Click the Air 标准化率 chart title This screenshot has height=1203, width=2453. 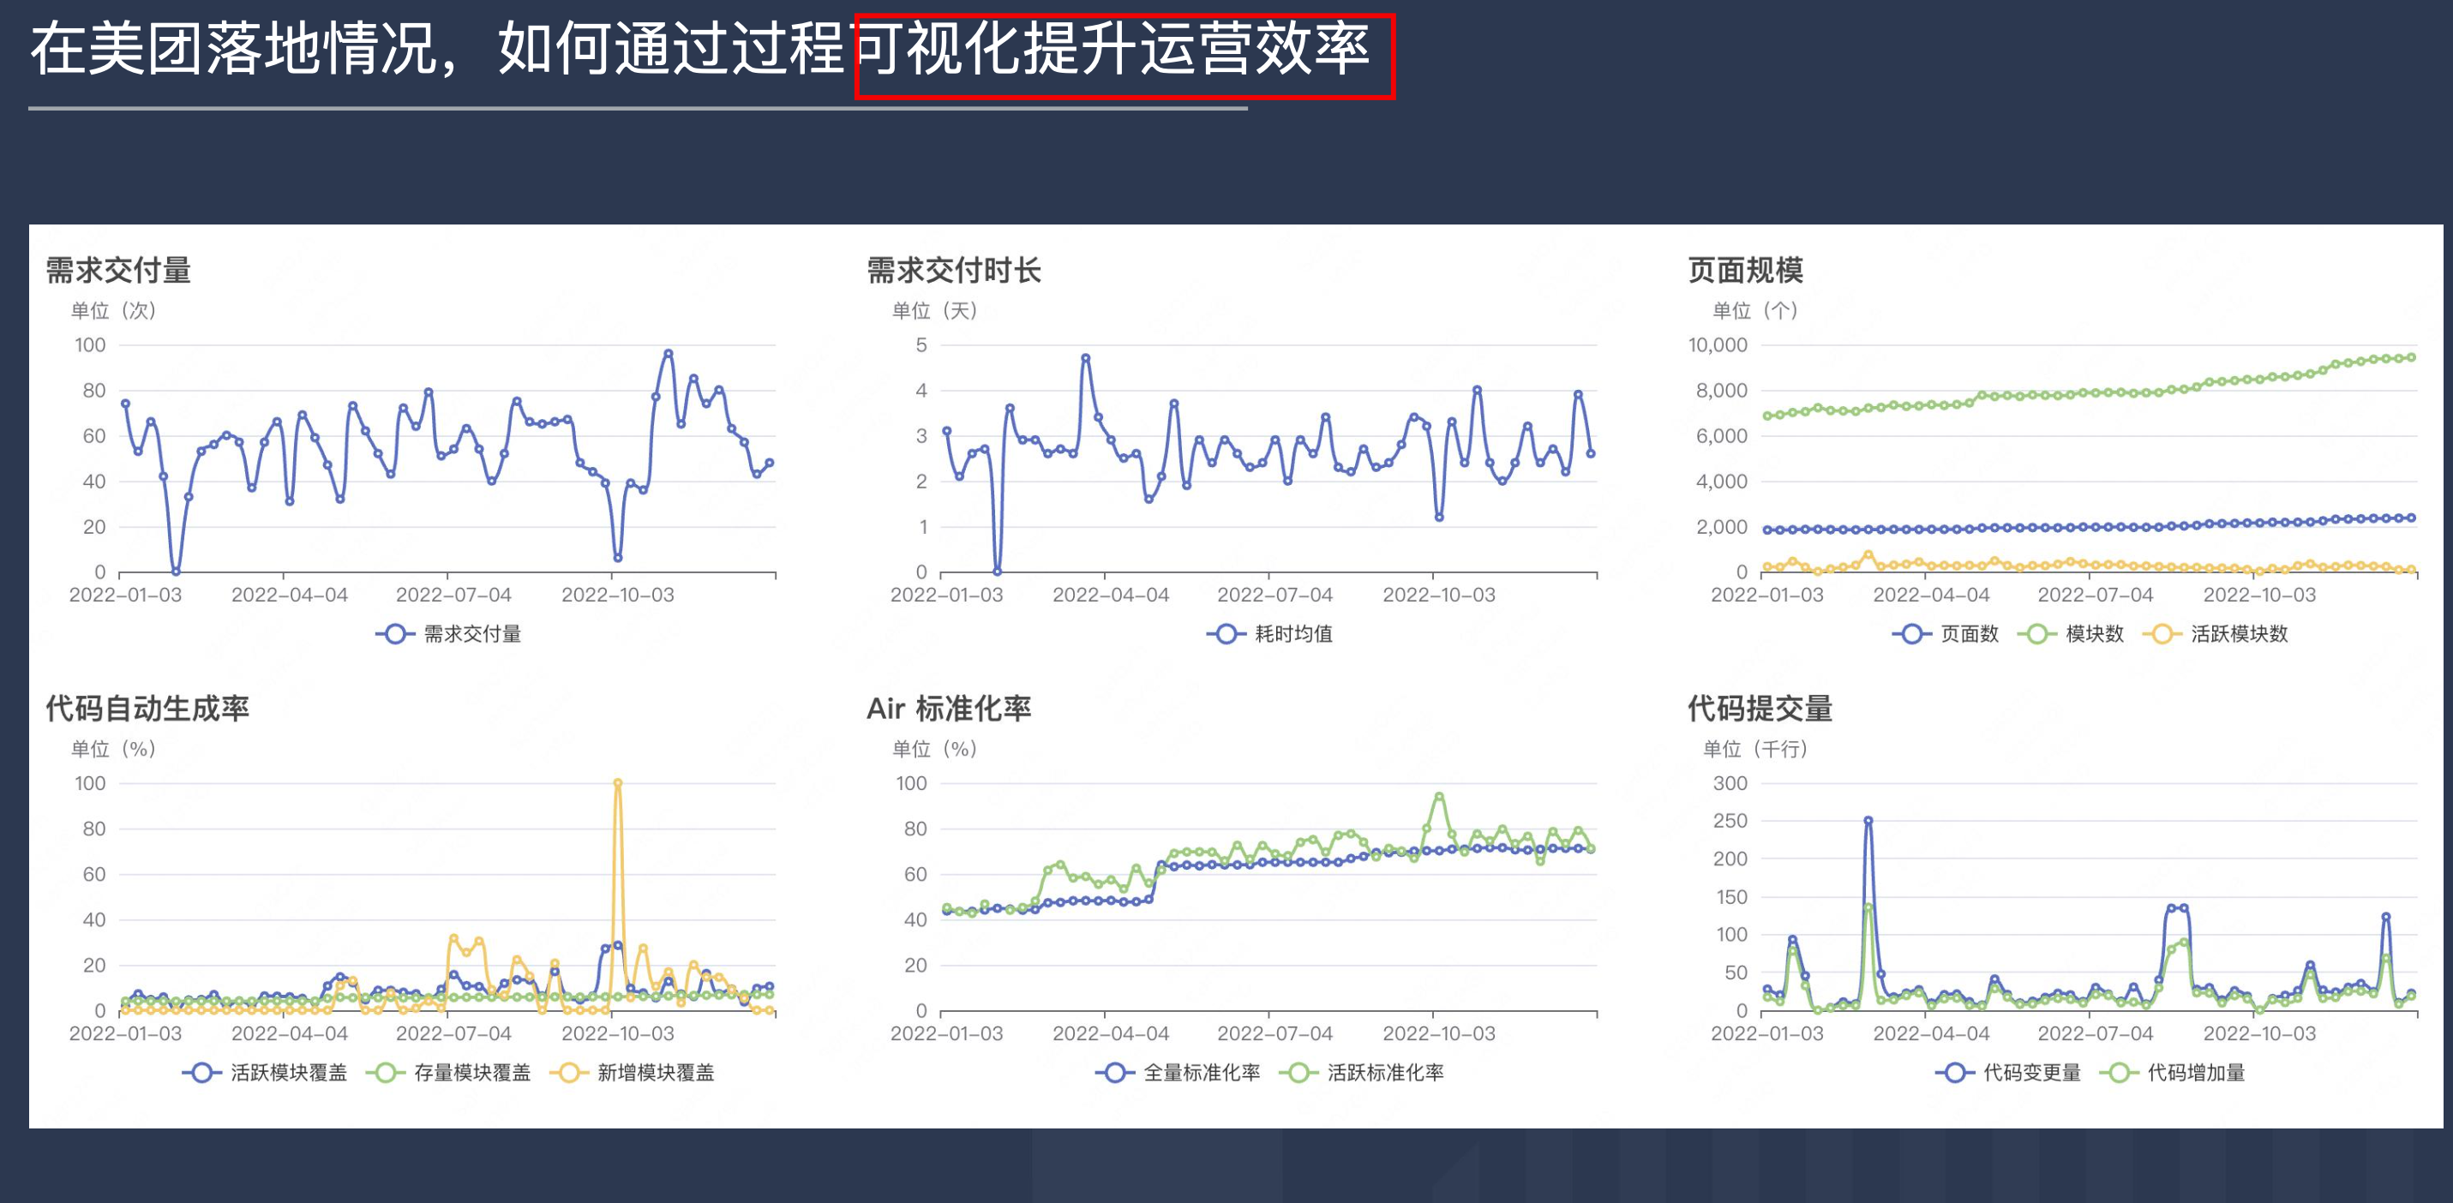(x=949, y=708)
